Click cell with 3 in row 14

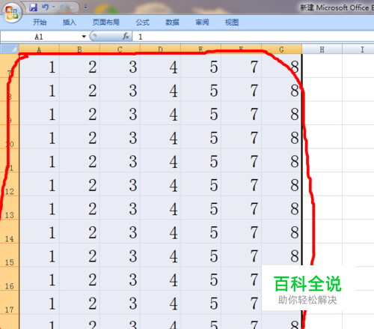120,232
